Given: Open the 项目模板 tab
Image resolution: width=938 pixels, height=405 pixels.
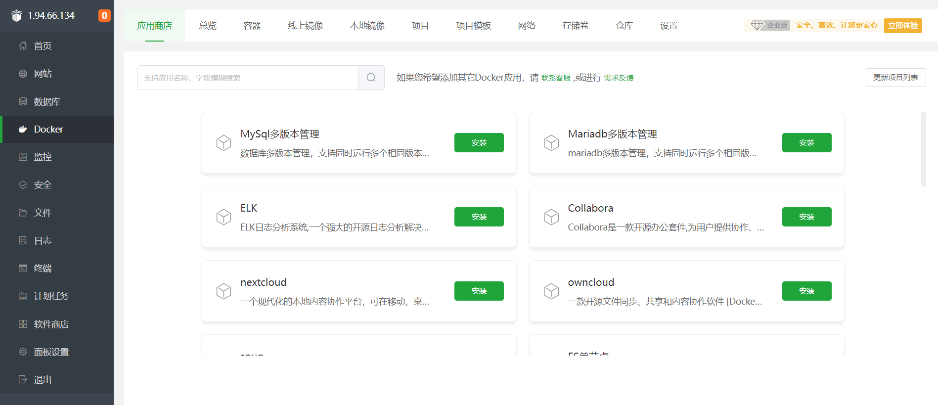Looking at the screenshot, I should point(473,26).
